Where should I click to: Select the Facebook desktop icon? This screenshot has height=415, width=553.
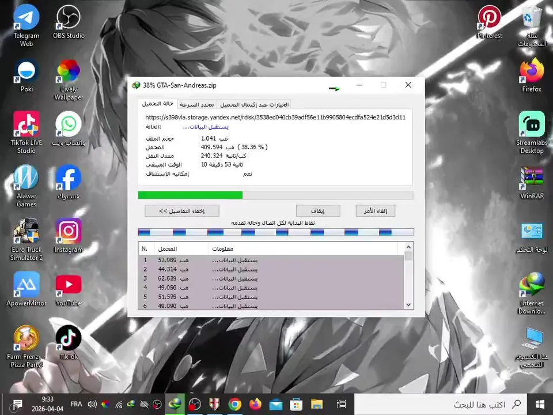pyautogui.click(x=69, y=183)
